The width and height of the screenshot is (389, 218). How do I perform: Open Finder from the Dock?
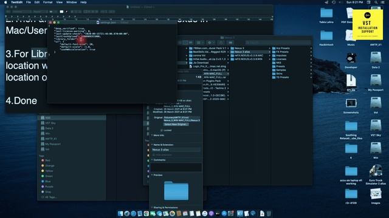click(120, 214)
